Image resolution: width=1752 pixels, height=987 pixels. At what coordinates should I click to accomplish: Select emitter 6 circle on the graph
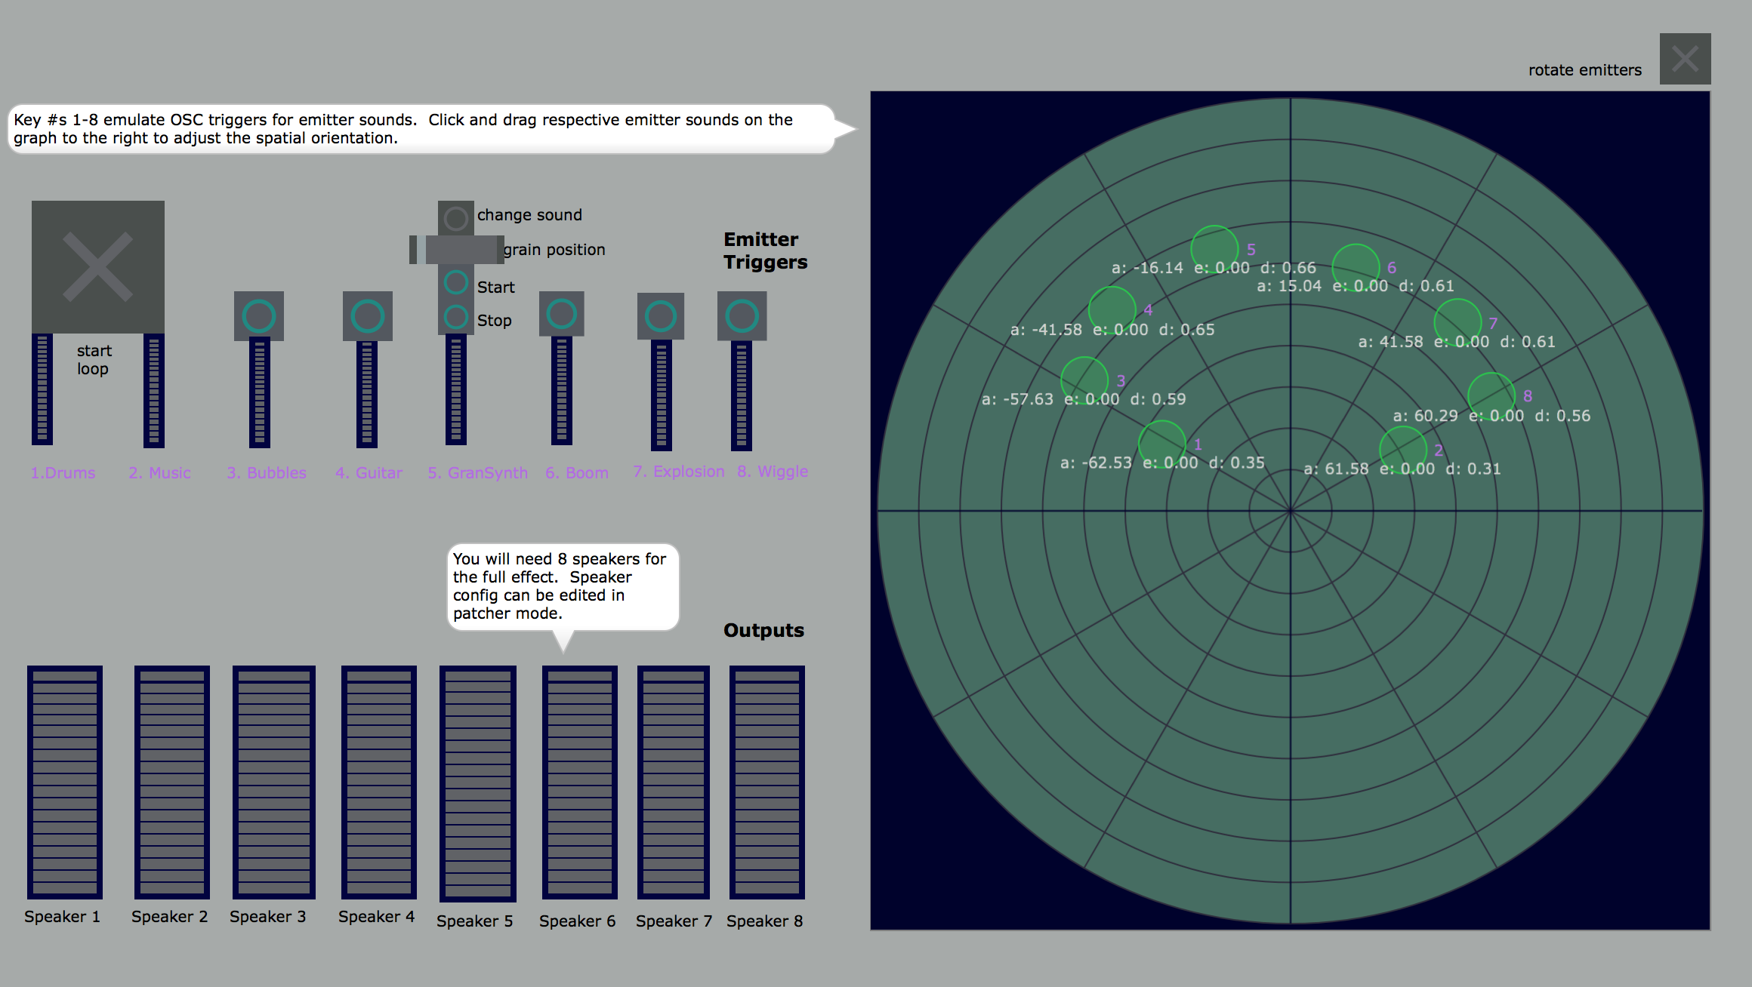1356,267
